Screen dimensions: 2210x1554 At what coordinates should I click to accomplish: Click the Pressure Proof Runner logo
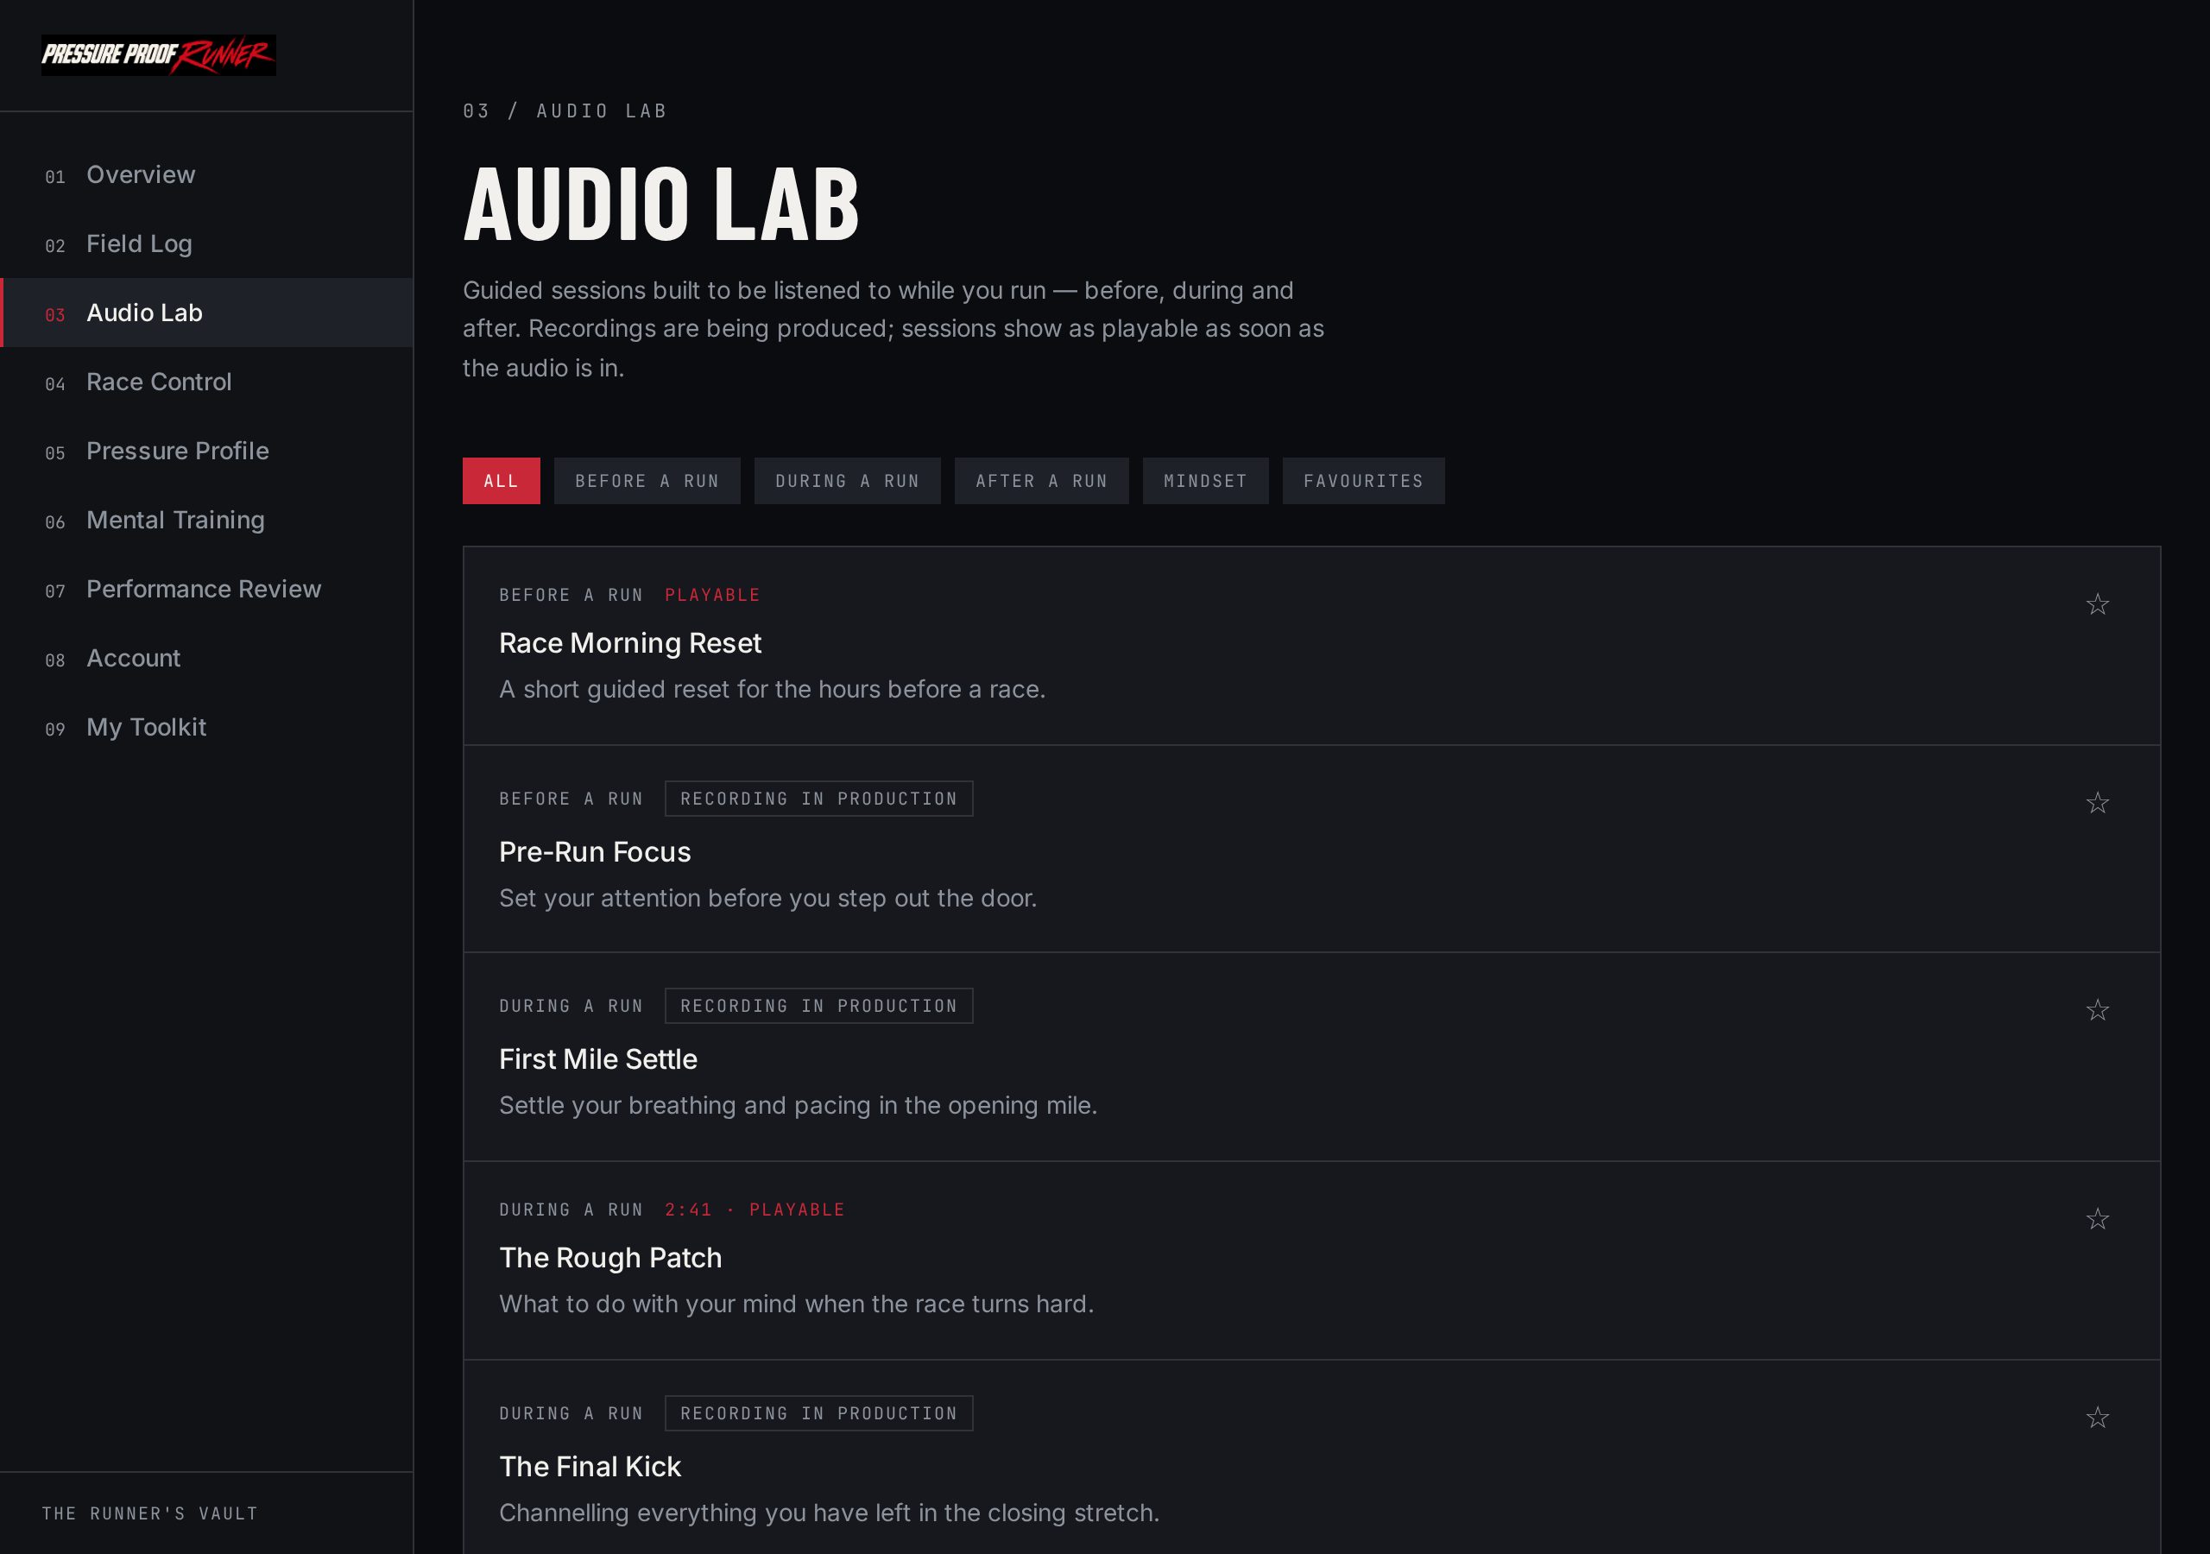[x=158, y=55]
